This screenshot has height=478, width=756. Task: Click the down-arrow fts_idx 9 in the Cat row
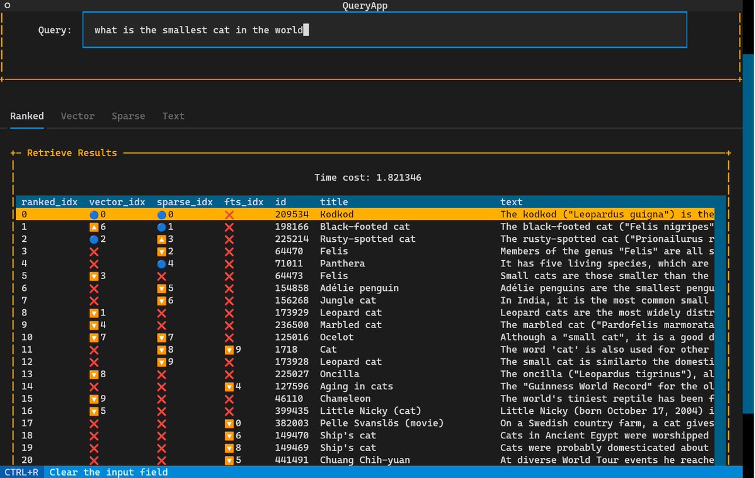click(x=232, y=350)
